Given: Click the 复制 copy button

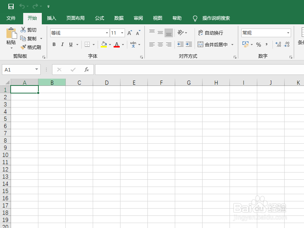Looking at the screenshot, I should point(28,39).
